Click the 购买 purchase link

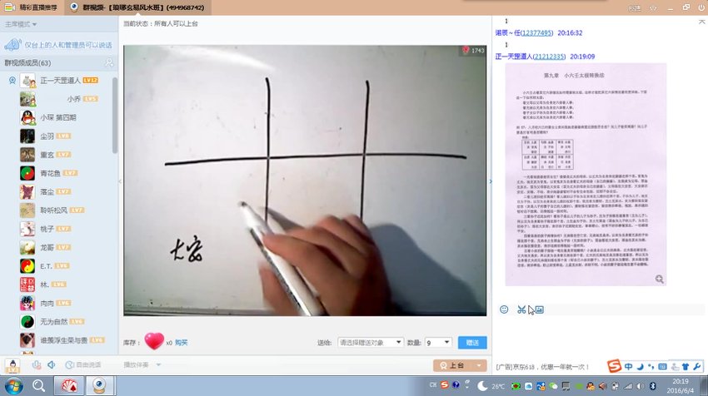pos(181,343)
